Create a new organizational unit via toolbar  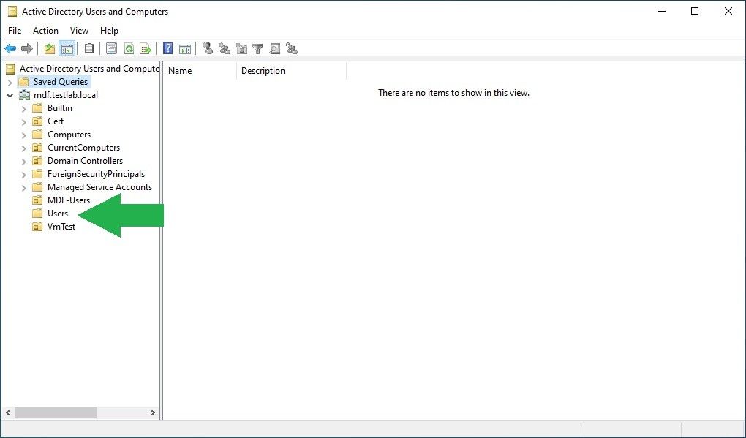tap(241, 48)
